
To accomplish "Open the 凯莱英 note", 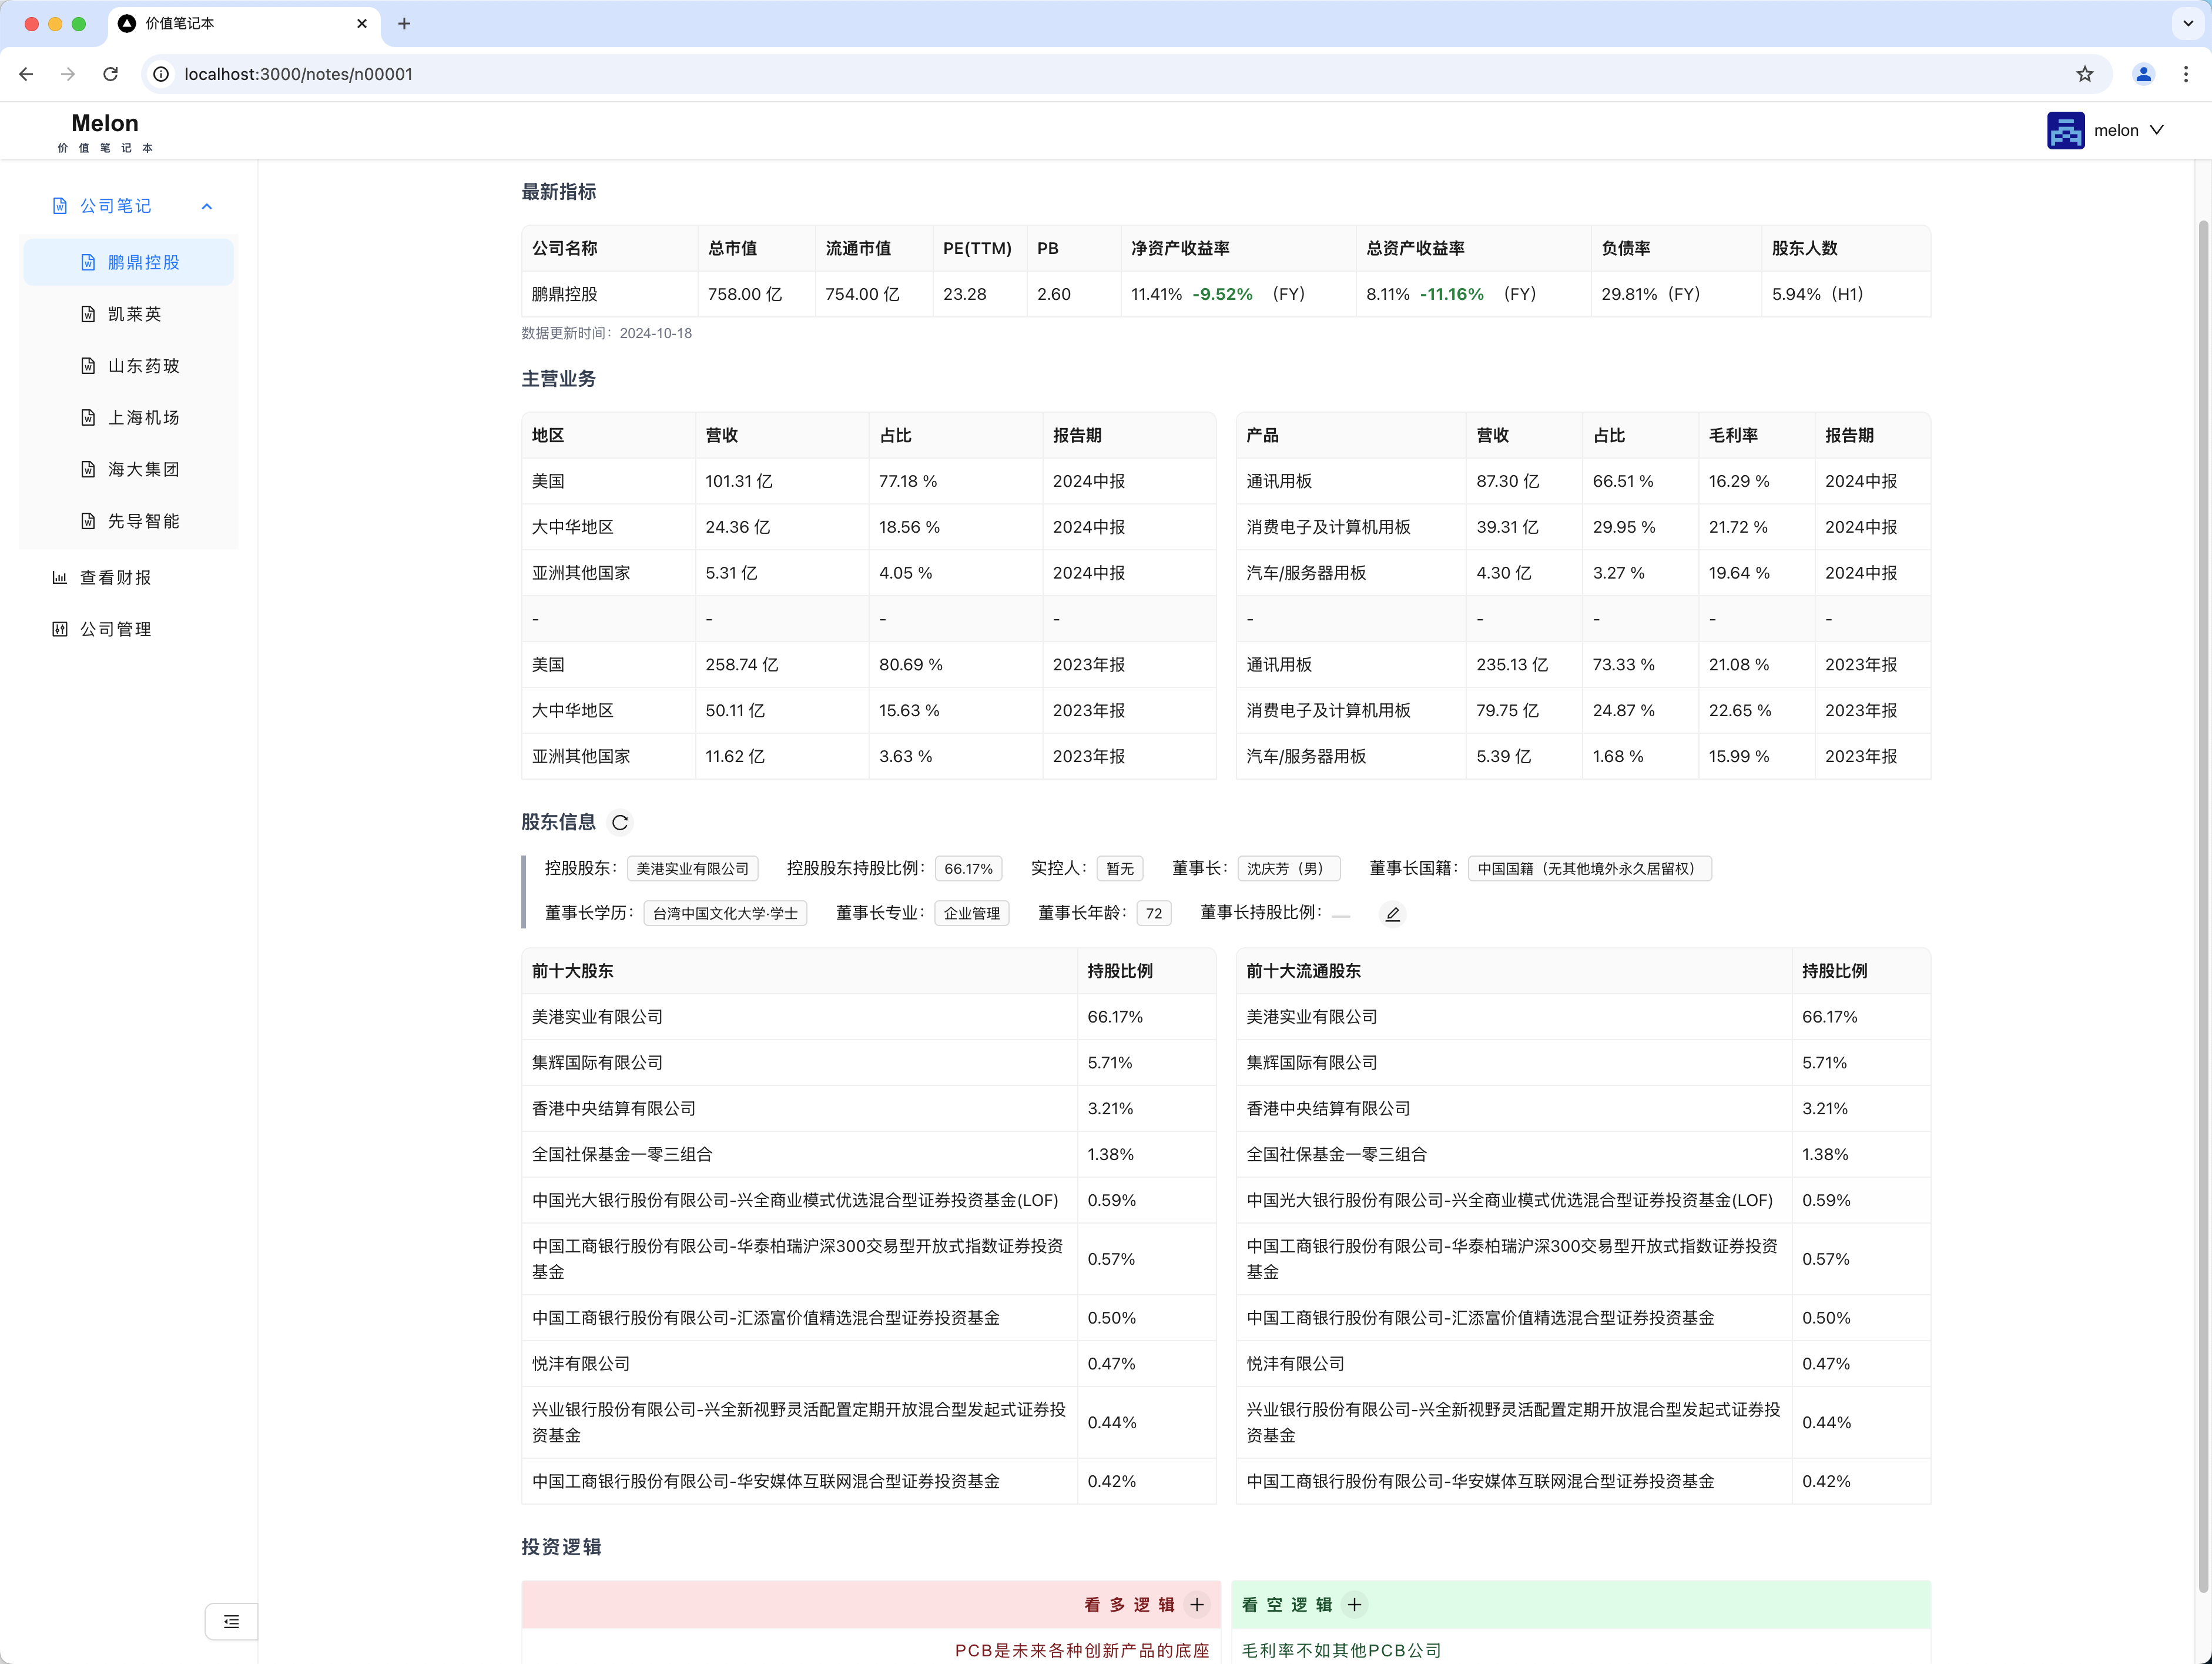I will pyautogui.click(x=129, y=314).
